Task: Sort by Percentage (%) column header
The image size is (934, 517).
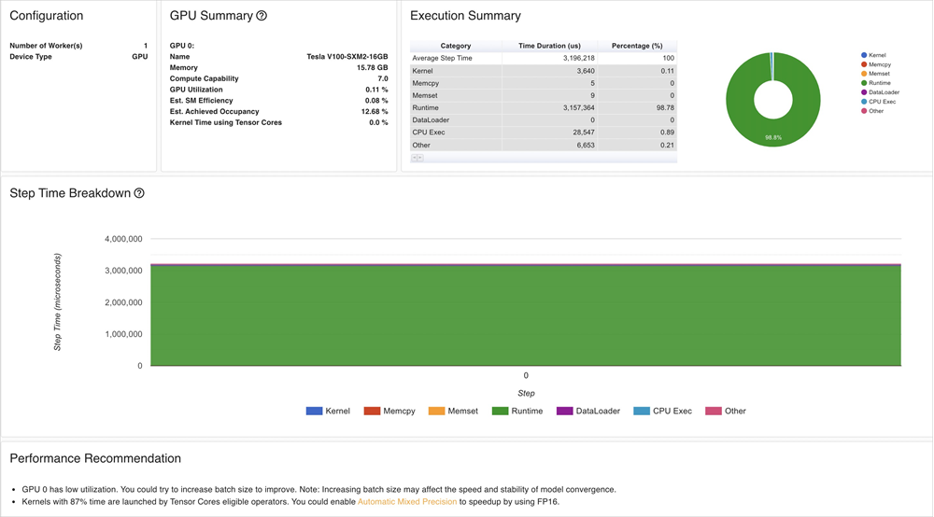Action: tap(636, 46)
